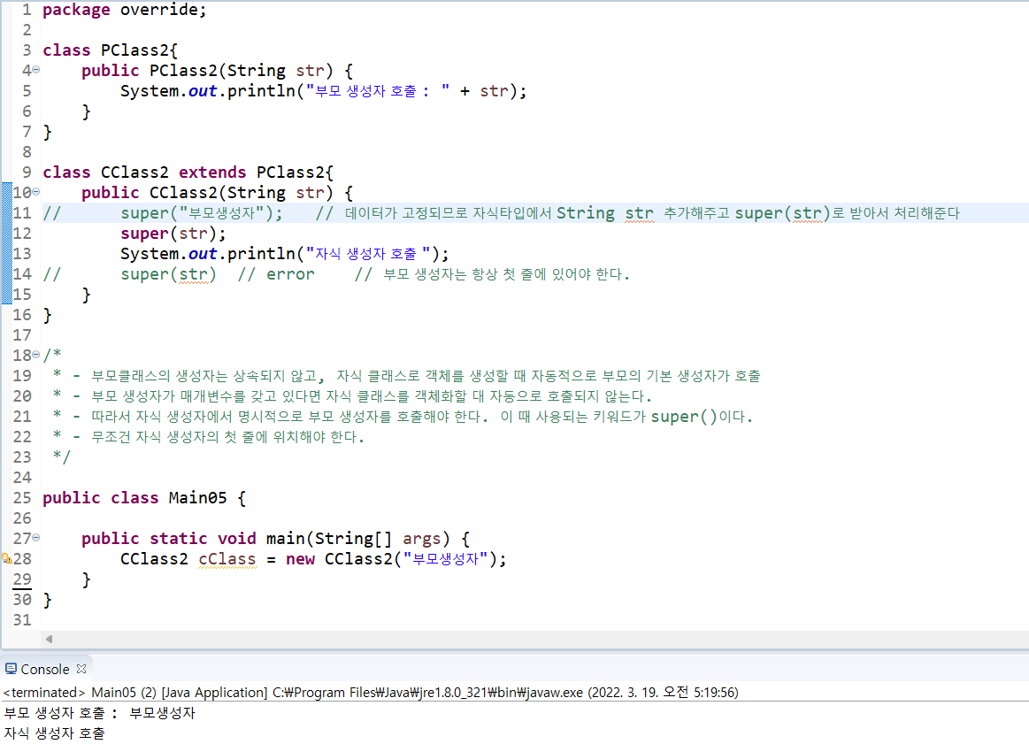Image resolution: width=1029 pixels, height=744 pixels.
Task: Click the 'public class Main05 {' declaration
Action: [144, 498]
